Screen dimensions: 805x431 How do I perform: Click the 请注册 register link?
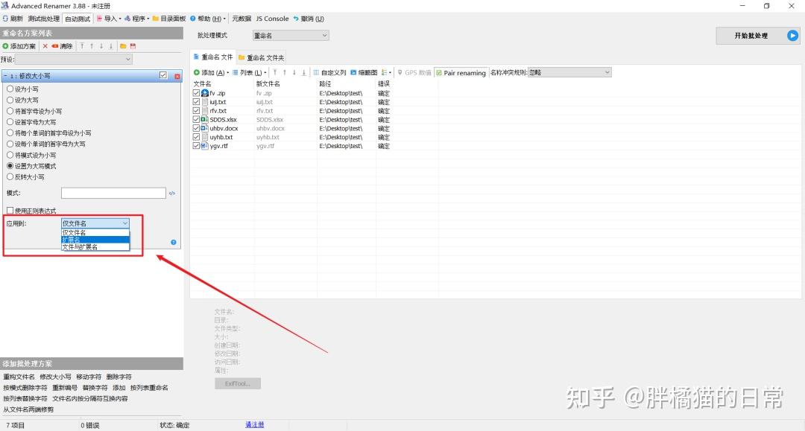coord(255,425)
